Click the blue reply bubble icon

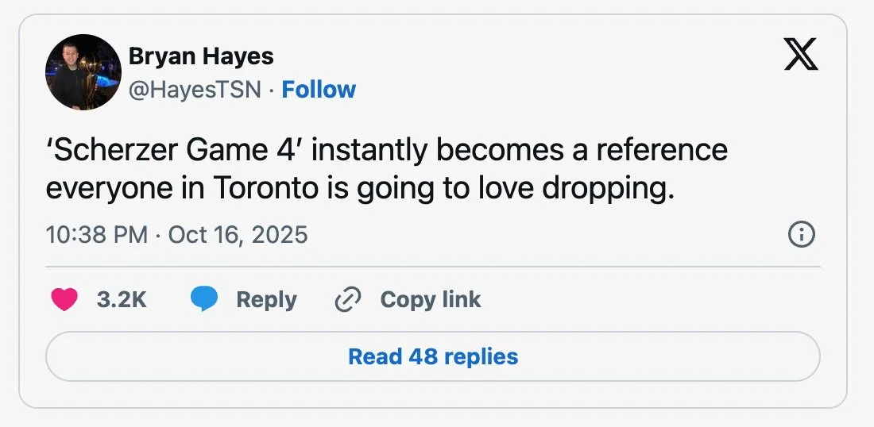click(204, 299)
